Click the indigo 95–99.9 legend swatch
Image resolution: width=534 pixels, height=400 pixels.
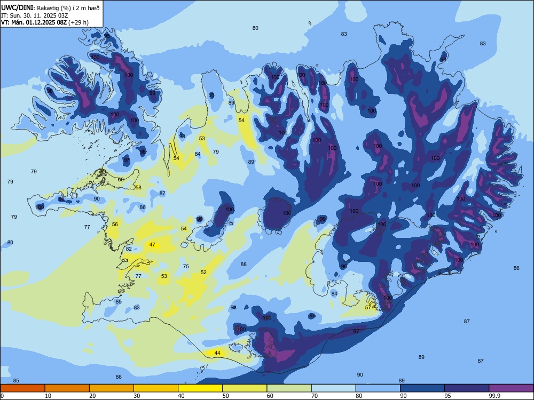point(467,388)
